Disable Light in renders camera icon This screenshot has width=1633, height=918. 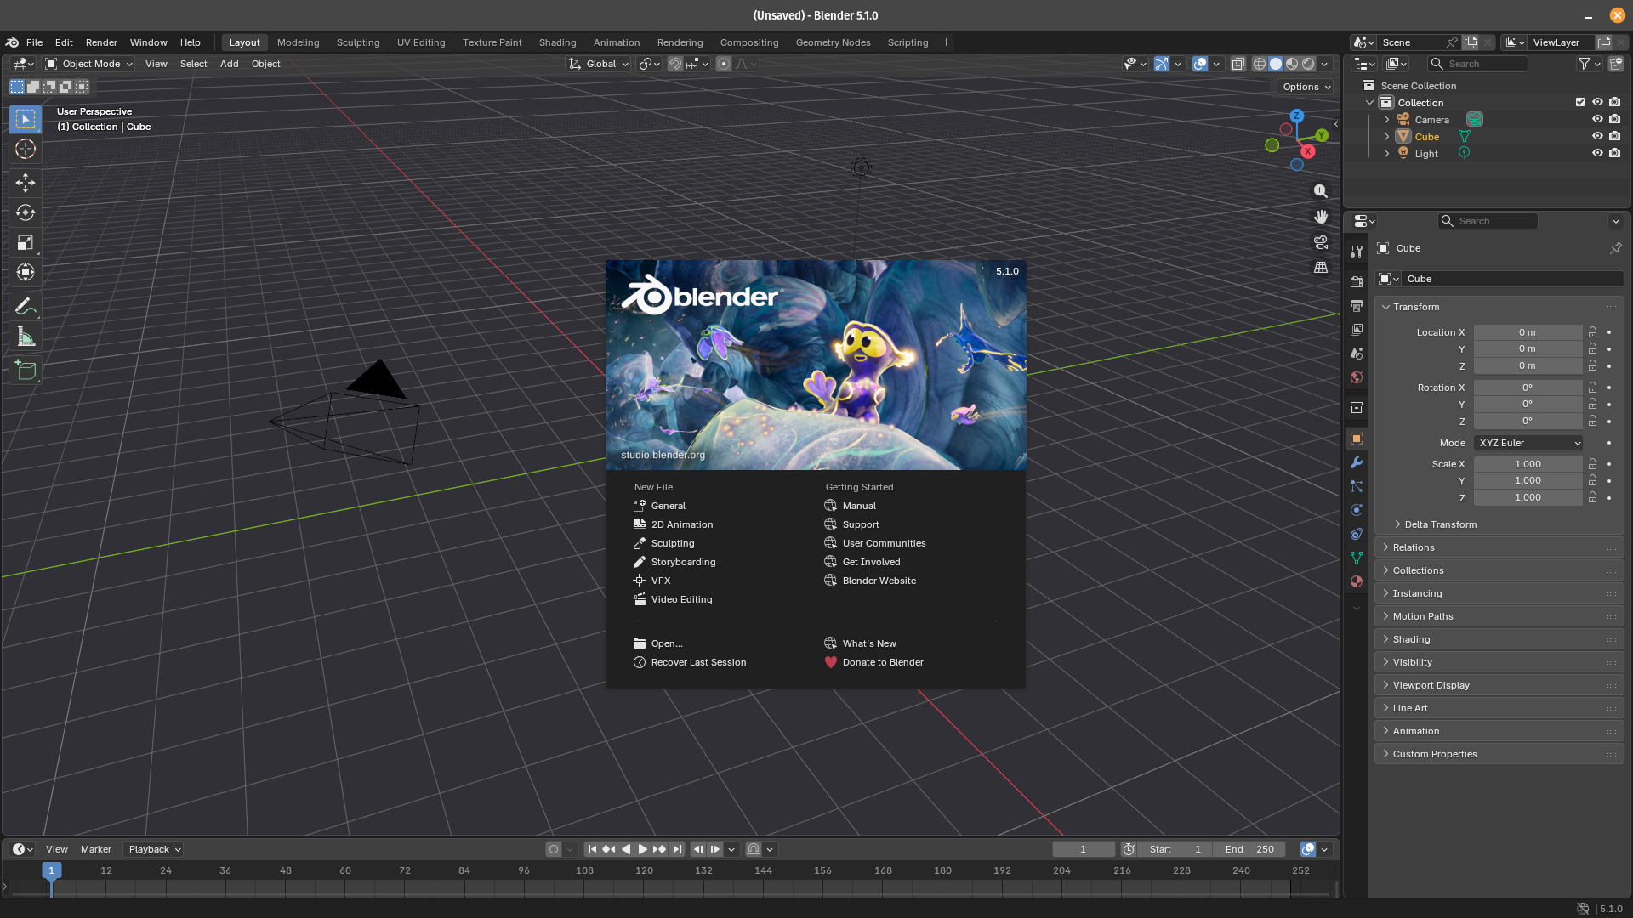(1614, 153)
